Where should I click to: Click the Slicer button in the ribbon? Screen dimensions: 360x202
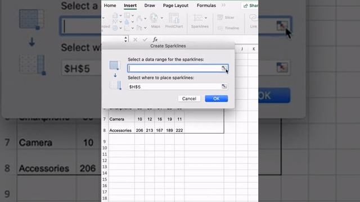point(226,17)
